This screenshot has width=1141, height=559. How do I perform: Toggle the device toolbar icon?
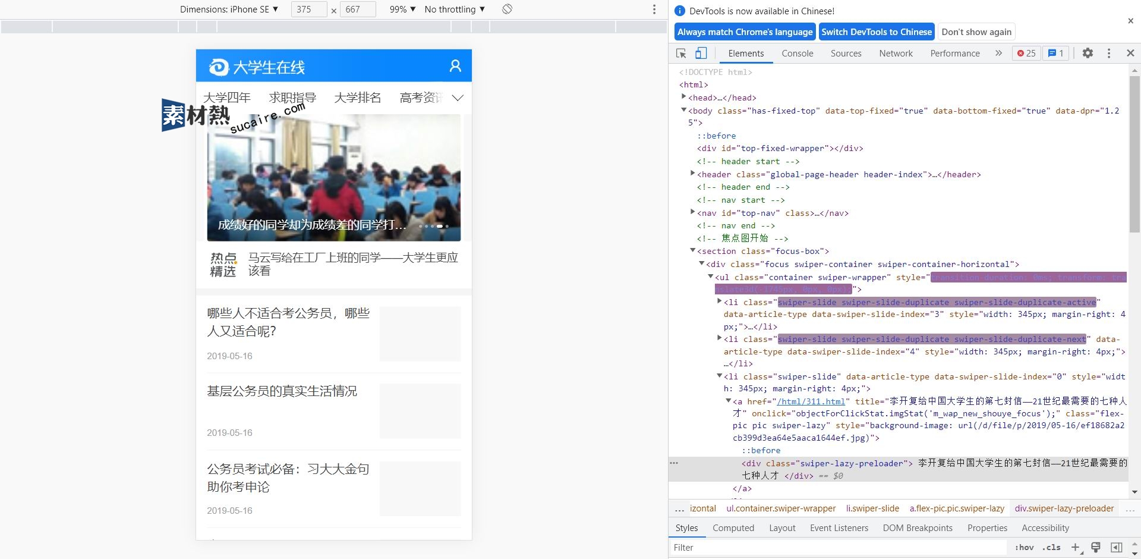(701, 54)
